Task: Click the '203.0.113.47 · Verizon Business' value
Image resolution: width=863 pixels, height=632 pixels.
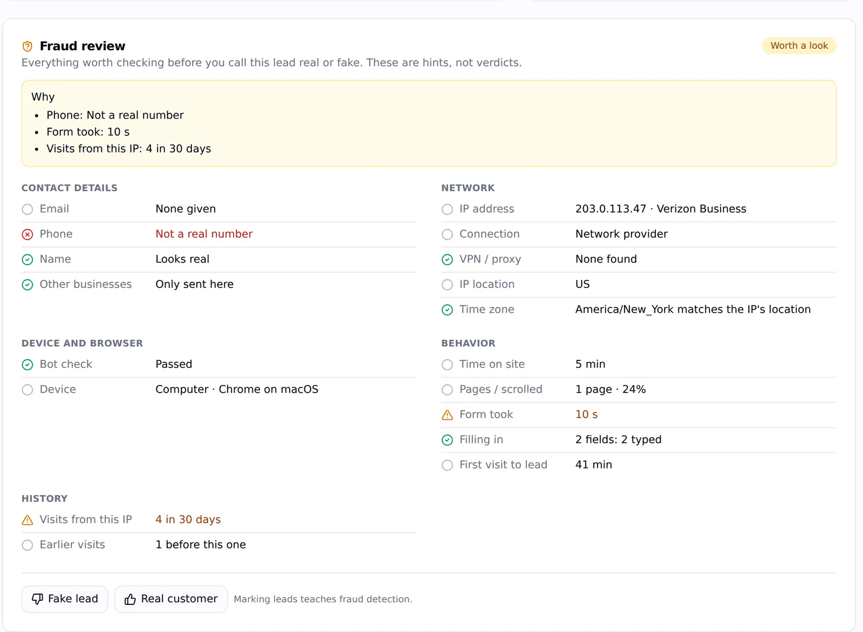Action: pyautogui.click(x=661, y=209)
